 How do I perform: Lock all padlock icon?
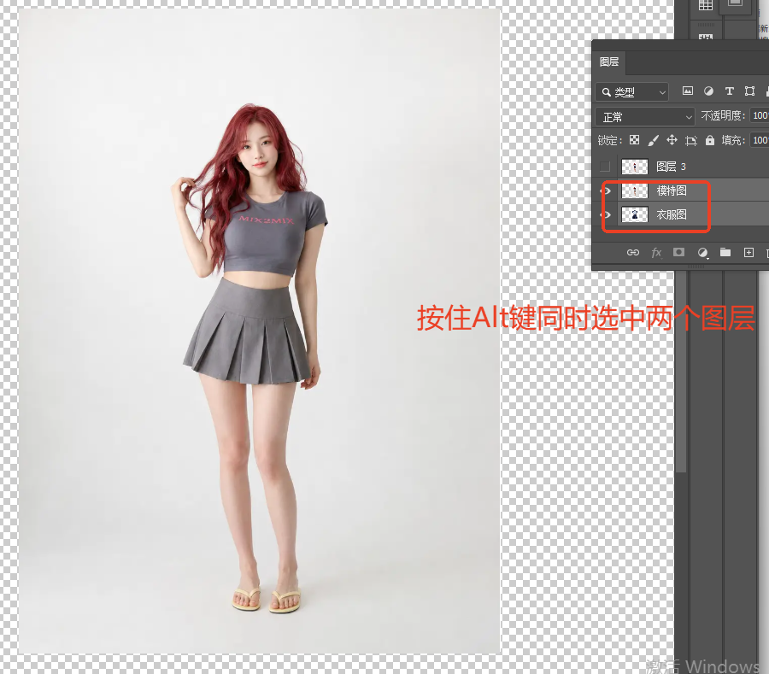[x=710, y=140]
